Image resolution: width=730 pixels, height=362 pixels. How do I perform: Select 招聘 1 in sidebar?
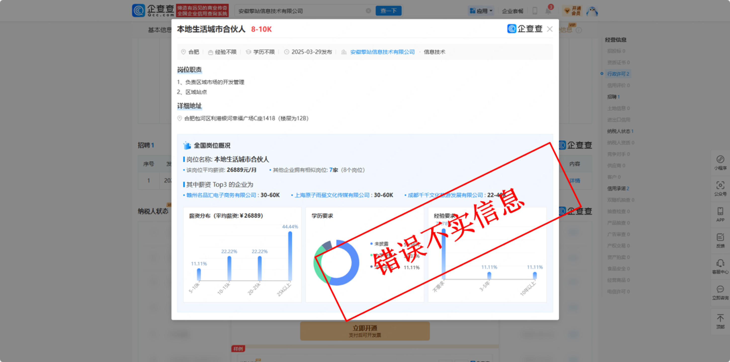pos(613,97)
